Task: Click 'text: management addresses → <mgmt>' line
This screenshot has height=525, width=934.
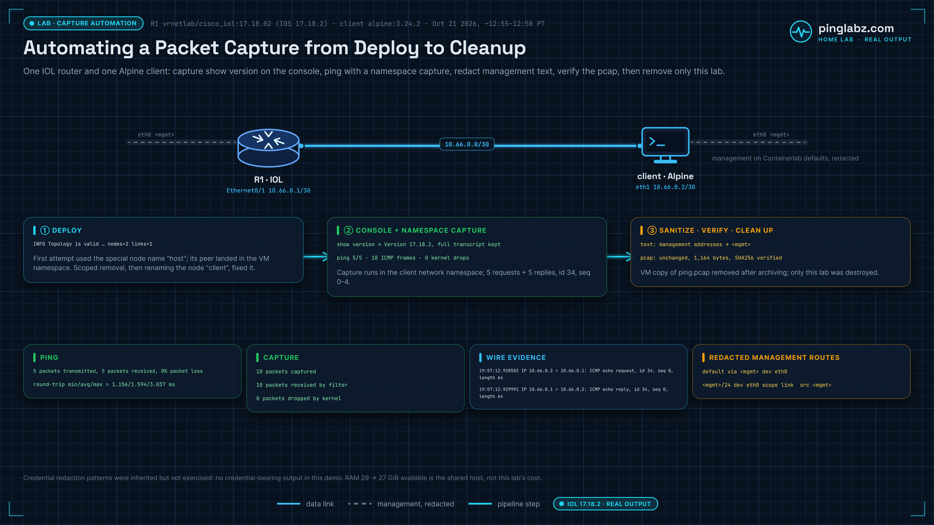Action: (695, 245)
